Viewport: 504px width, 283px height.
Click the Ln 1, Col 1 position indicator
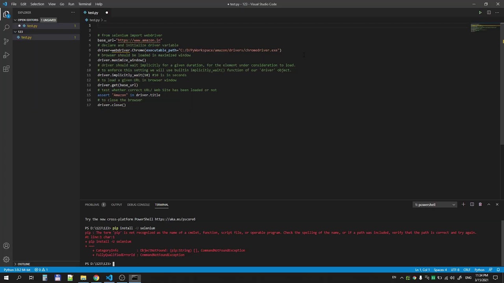[422, 270]
